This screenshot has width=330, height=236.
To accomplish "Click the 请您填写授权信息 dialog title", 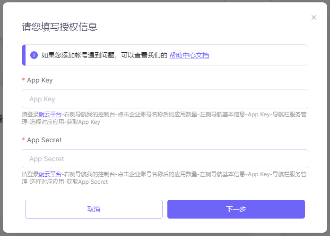I will pyautogui.click(x=60, y=27).
